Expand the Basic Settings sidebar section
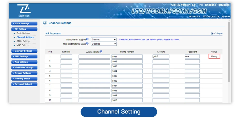 pyautogui.click(x=24, y=24)
